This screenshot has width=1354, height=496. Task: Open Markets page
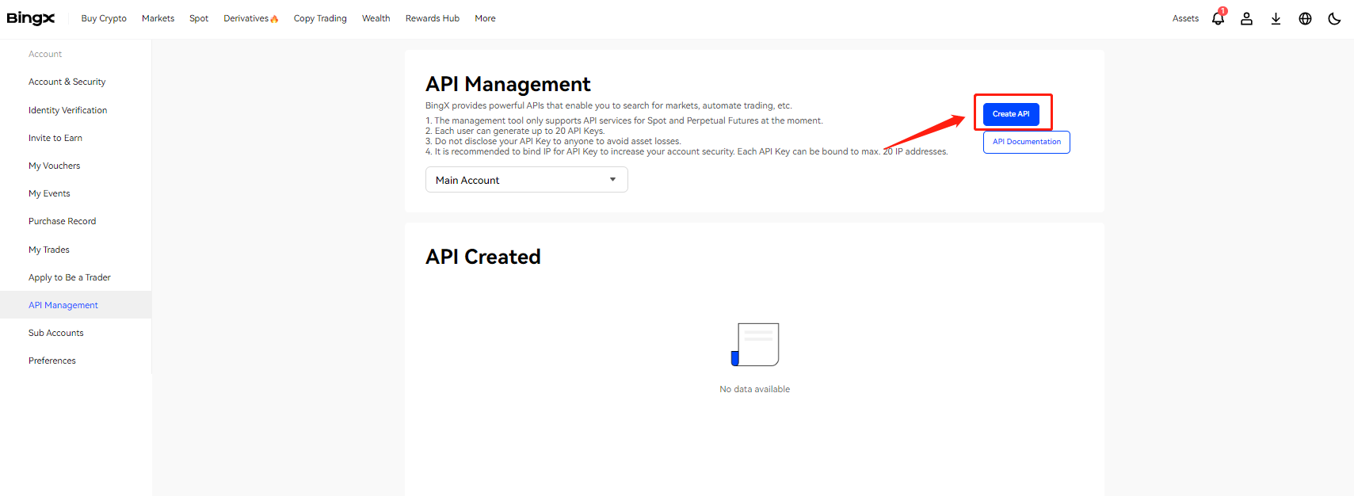(x=158, y=18)
